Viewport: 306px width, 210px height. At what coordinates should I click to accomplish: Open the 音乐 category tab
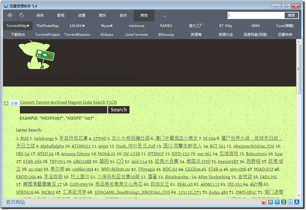(102, 15)
